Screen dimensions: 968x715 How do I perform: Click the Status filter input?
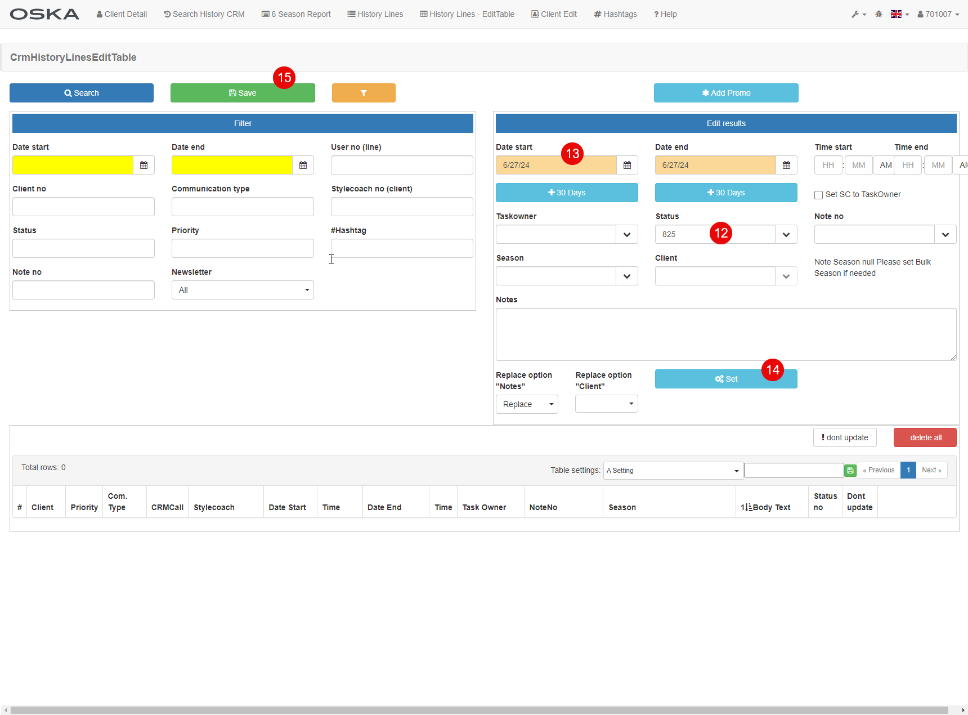tap(83, 248)
